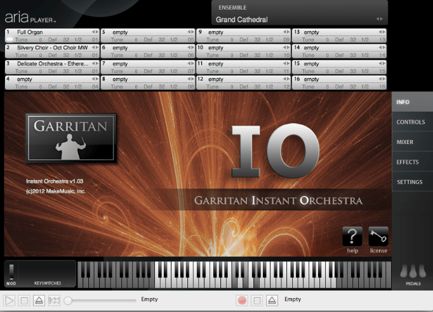Viewport: 433px width, 312px height.
Task: Open slot 3 Delicate Orchestra instrument menu
Action: [x=53, y=63]
